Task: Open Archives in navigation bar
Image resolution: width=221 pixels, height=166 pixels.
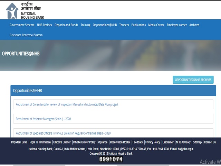Action: [x=194, y=25]
